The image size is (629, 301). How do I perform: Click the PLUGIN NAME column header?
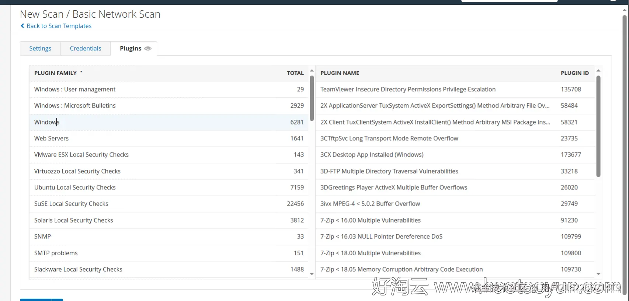click(x=340, y=73)
